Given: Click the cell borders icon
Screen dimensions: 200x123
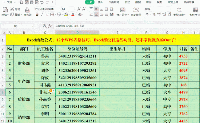Looking at the screenshot, I should [x=52, y=14].
